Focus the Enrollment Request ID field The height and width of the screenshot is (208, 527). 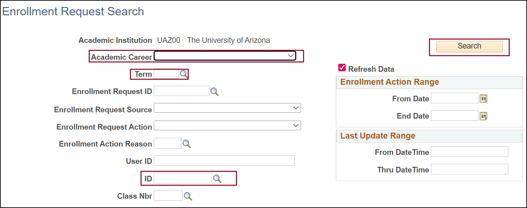click(181, 91)
